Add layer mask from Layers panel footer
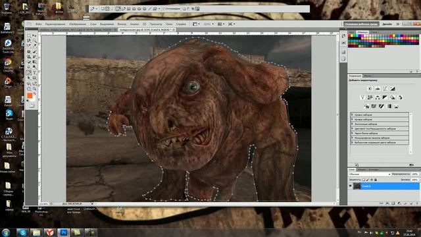This screenshot has height=237, width=421. (393, 203)
